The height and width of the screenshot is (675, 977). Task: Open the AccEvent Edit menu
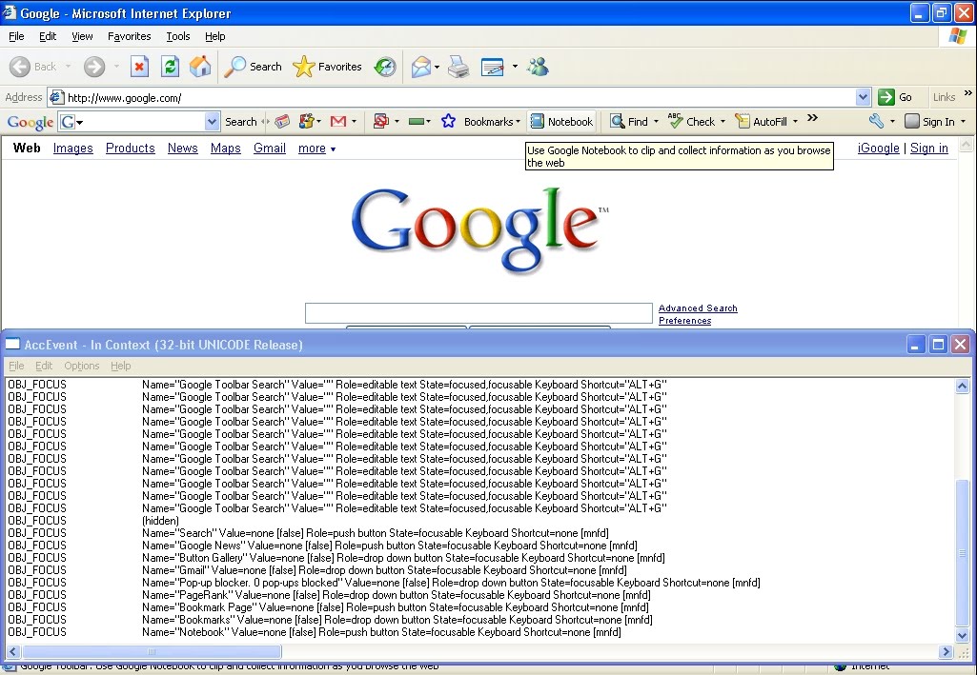click(44, 366)
